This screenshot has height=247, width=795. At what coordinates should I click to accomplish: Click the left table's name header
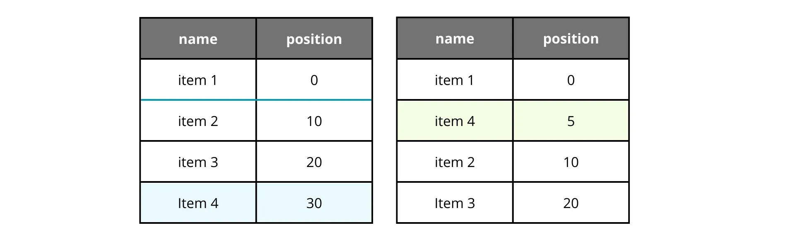point(198,39)
